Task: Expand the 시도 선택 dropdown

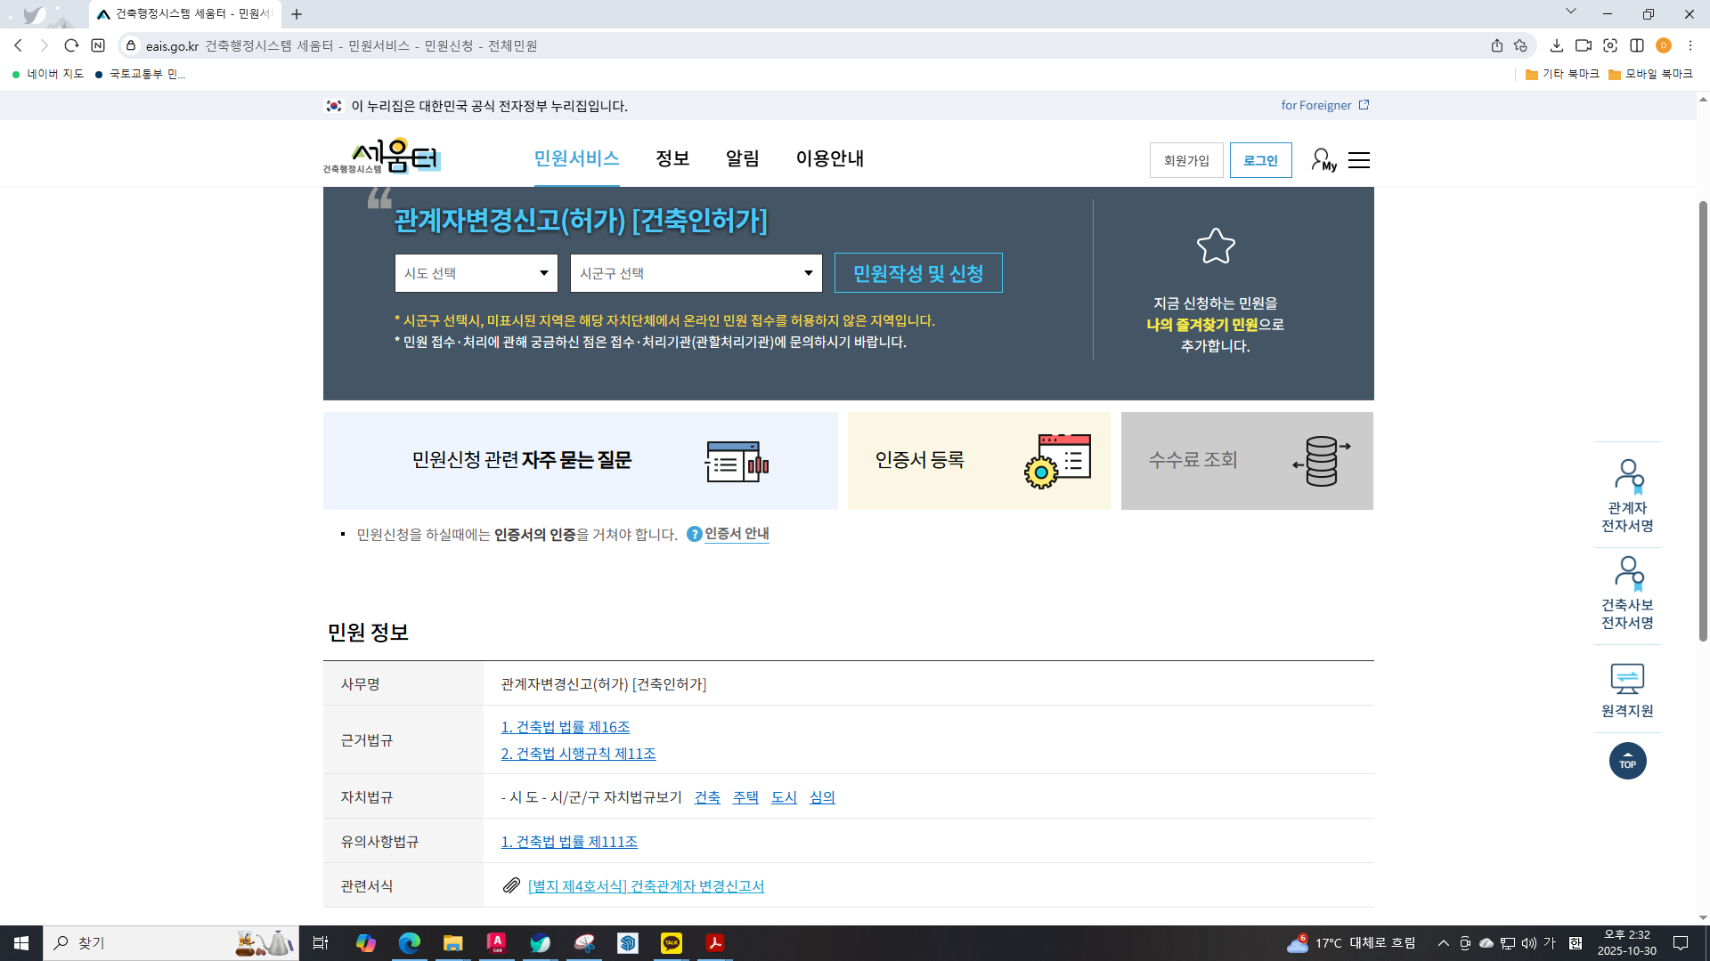Action: point(476,273)
